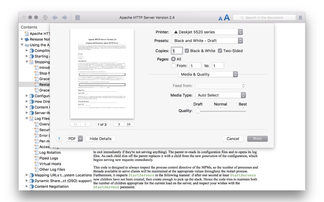Toggle the Two-Sided checkbox
This screenshot has width=324, height=202.
click(x=220, y=51)
